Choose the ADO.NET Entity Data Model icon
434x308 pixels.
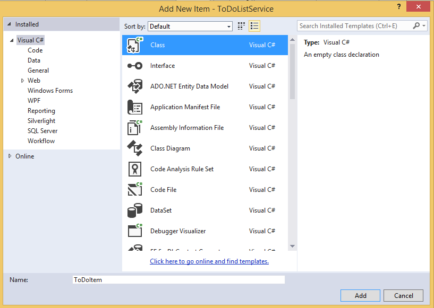pos(135,86)
